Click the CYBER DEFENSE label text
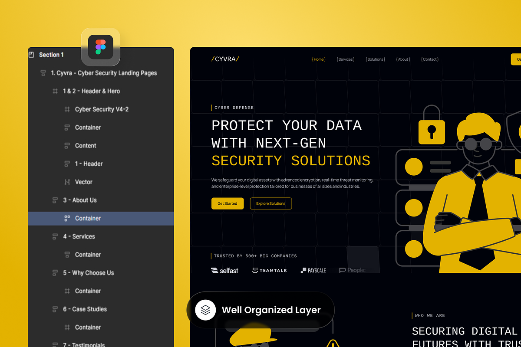The image size is (521, 347). [234, 108]
